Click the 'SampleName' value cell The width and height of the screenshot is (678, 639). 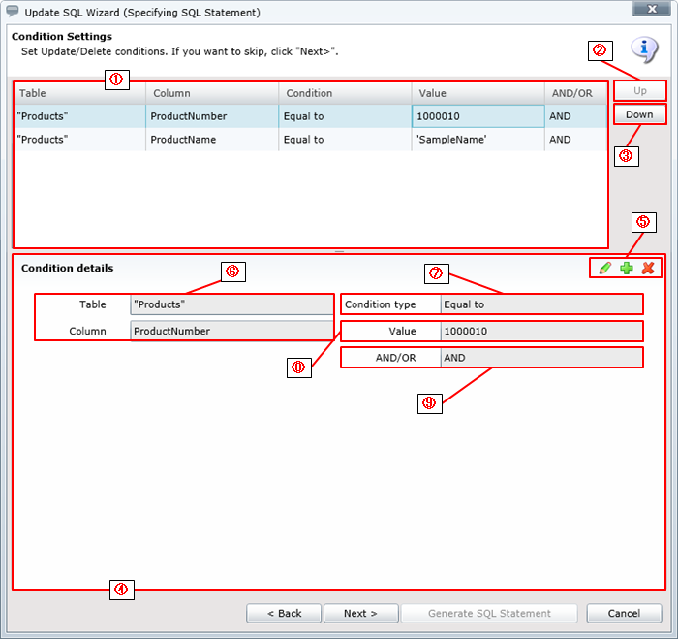(478, 140)
